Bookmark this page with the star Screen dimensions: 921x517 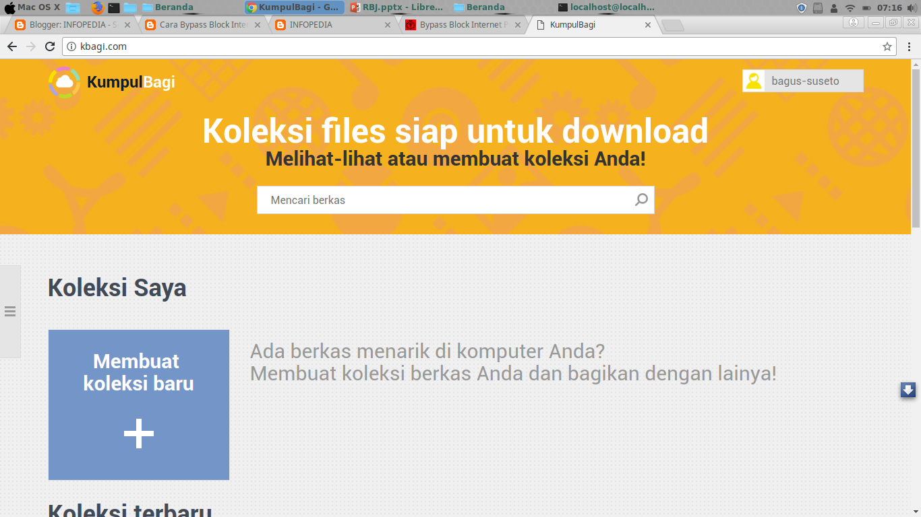pyautogui.click(x=887, y=46)
